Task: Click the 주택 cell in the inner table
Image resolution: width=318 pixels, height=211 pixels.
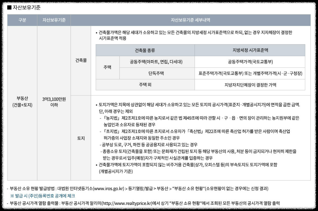Action: pos(108,66)
